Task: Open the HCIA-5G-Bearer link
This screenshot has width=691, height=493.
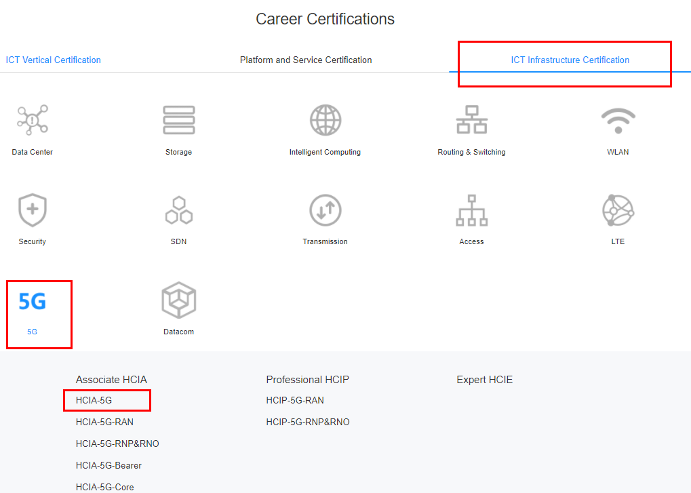Action: 108,465
